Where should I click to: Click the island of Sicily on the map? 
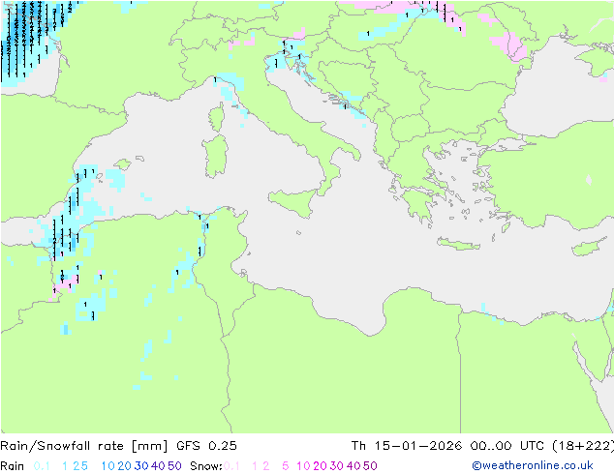(x=295, y=201)
